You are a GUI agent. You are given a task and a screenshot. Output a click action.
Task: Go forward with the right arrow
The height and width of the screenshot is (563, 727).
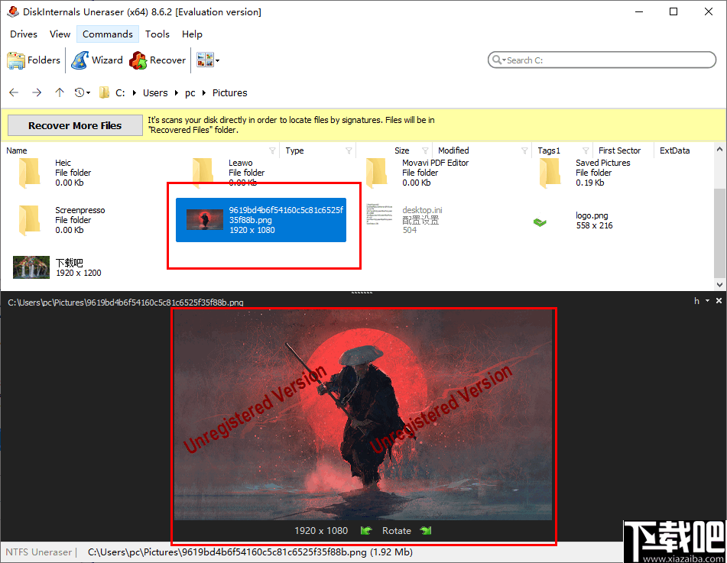(x=37, y=92)
